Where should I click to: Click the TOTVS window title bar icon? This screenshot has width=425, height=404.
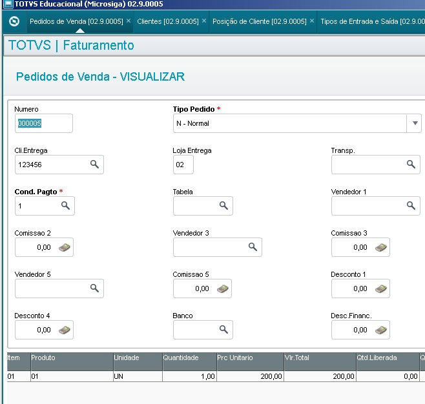tap(8, 4)
